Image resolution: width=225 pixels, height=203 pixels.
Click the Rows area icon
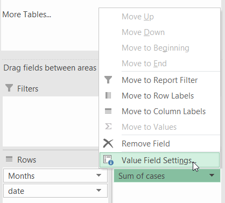(9, 159)
